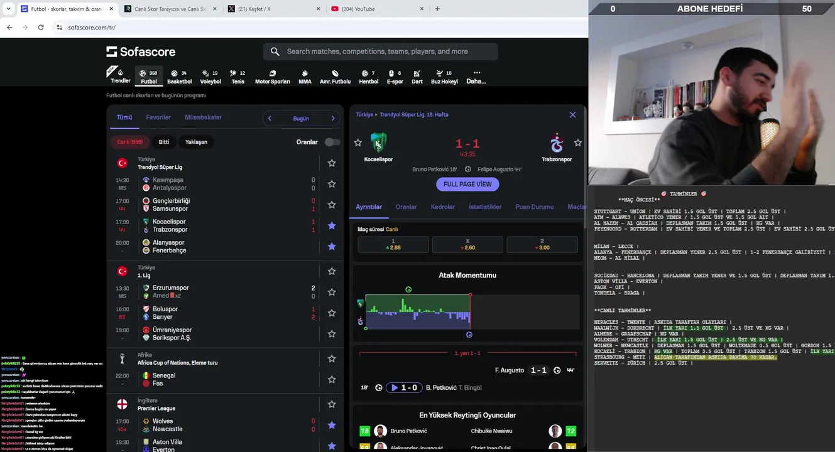This screenshot has width=835, height=452.
Task: Open the Basketbol sport category
Action: tap(179, 77)
